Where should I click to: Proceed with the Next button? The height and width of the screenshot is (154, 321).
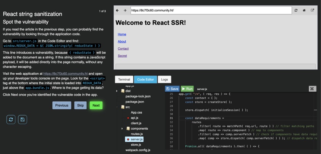coord(96,105)
